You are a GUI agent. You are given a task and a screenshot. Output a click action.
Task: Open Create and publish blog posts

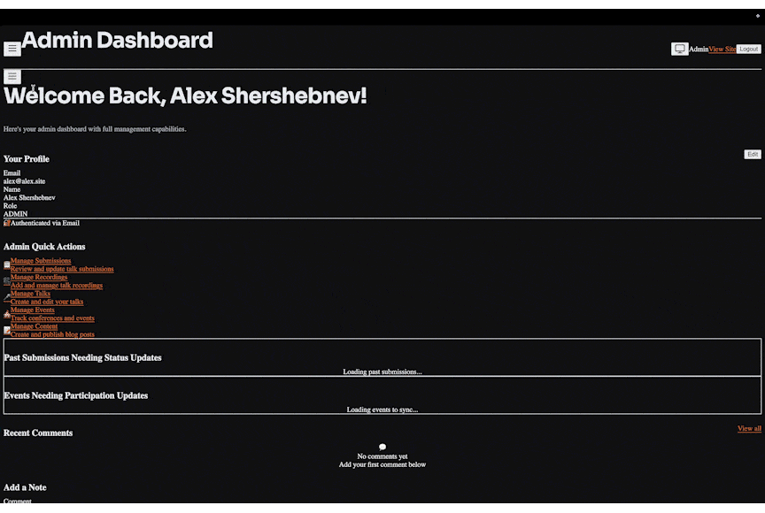coord(53,334)
